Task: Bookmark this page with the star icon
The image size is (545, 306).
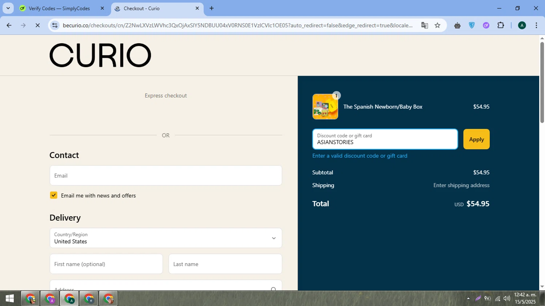Action: click(437, 25)
